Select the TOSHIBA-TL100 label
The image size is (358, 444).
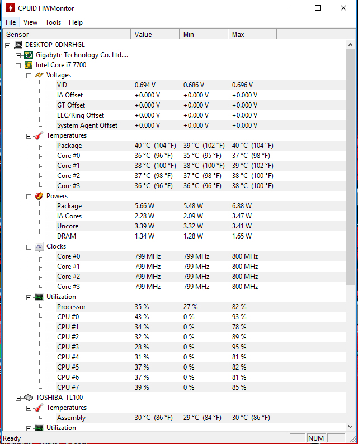(59, 398)
